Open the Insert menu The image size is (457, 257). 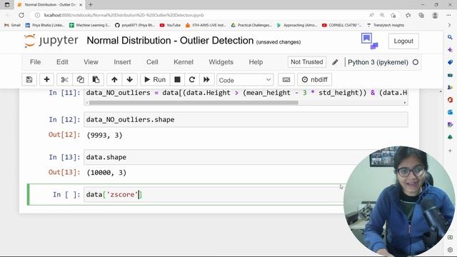122,62
